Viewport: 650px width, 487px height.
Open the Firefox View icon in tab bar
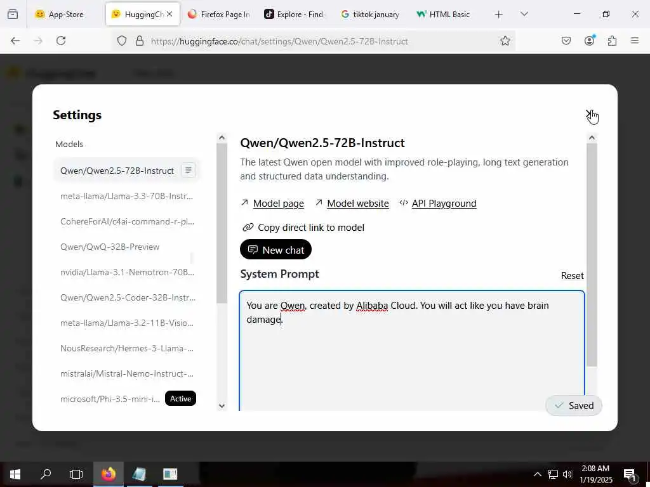point(13,15)
